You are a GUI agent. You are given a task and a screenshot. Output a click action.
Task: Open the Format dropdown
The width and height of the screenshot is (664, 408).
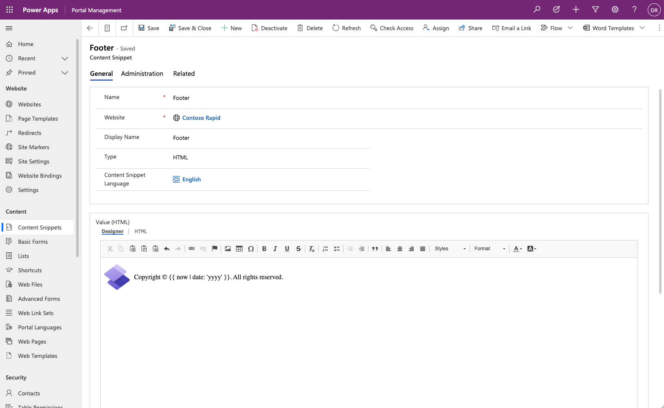click(x=490, y=249)
